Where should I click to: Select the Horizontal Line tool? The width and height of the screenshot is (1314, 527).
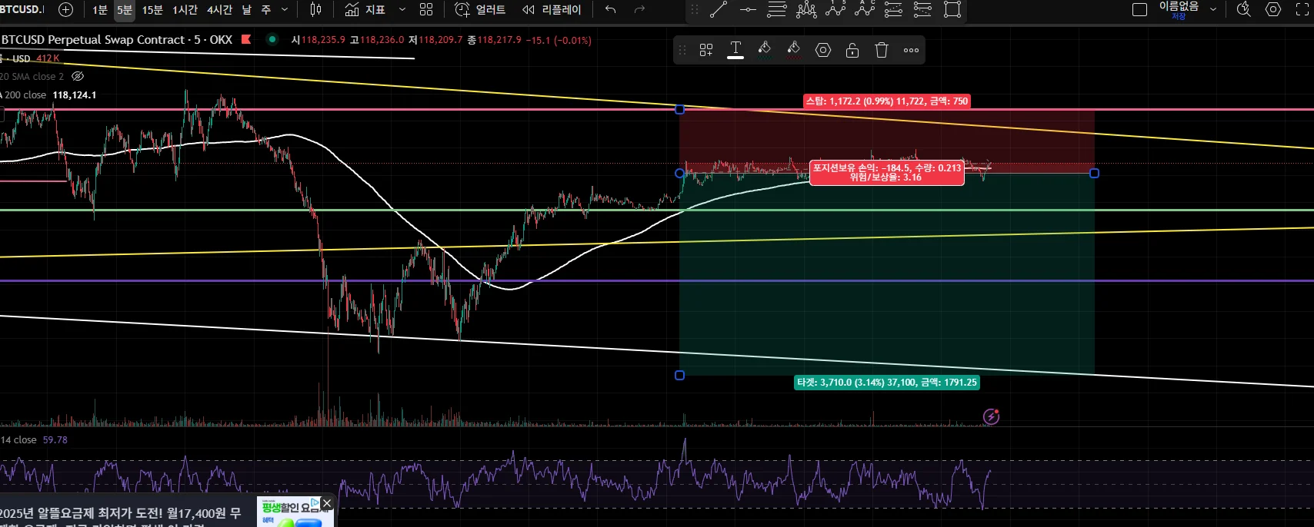(x=748, y=9)
